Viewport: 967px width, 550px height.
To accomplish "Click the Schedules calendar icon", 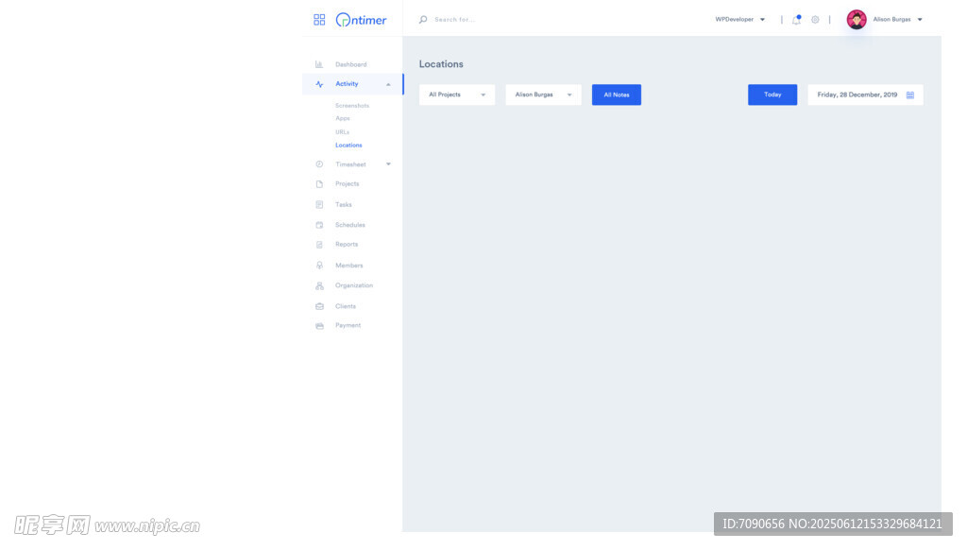I will [319, 225].
